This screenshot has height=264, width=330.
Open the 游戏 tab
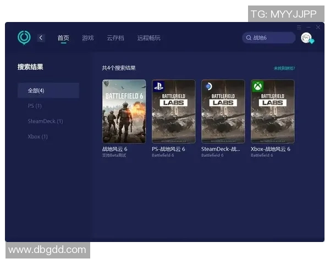pos(87,38)
